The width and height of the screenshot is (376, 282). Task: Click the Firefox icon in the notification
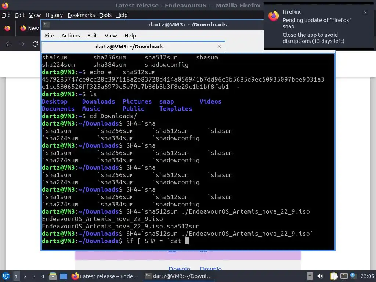[x=274, y=16]
